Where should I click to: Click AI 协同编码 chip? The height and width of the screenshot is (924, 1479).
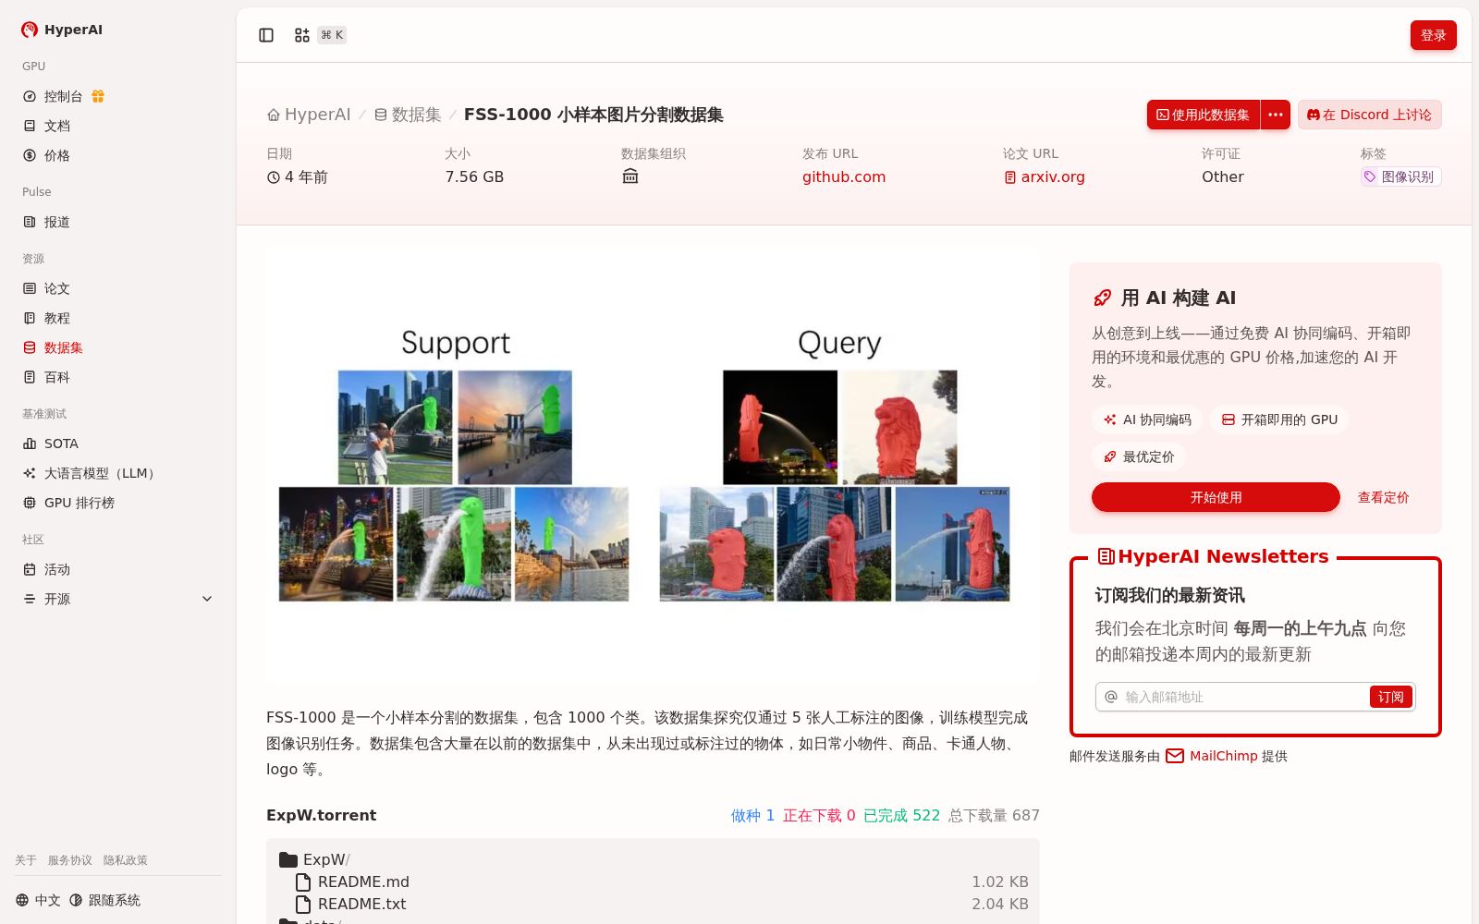(x=1147, y=419)
